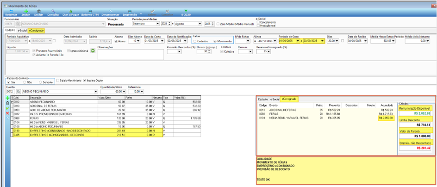Click the Desprocessar toolbar icon

[111, 11]
